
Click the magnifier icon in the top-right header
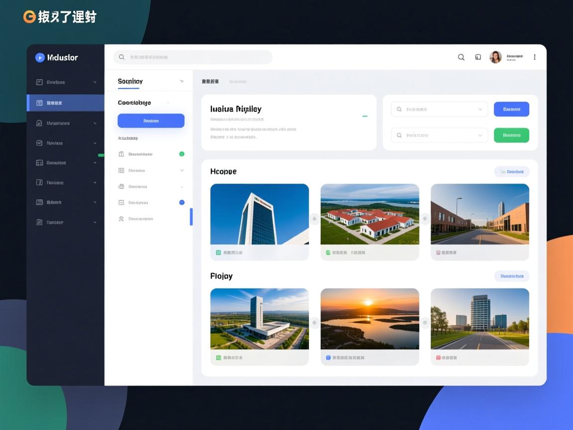pyautogui.click(x=461, y=57)
